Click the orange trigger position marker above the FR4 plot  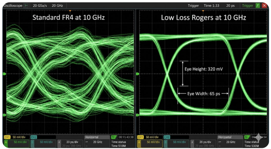point(70,11)
